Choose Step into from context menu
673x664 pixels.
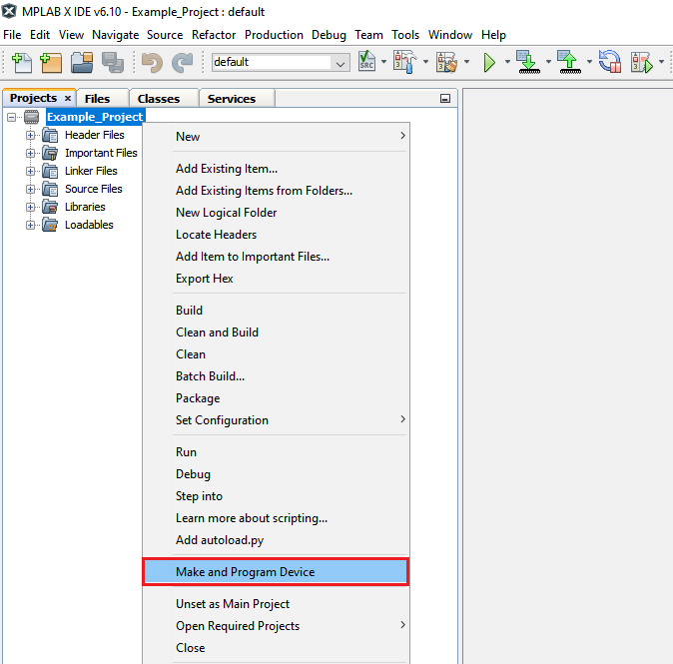(x=276, y=496)
